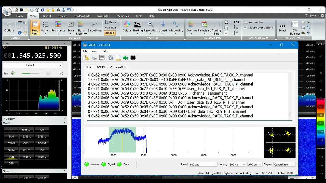Open the Favourites ribbon tab
This screenshot has width=326, height=183.
[103, 16]
